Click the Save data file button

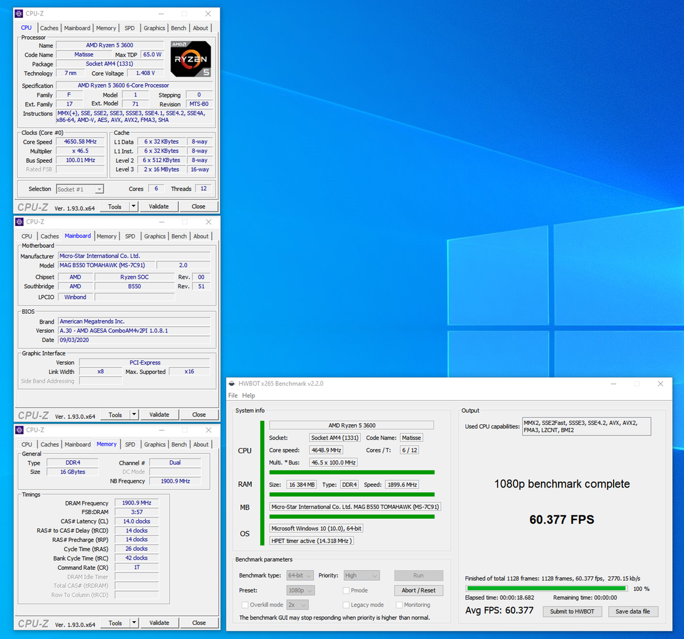click(x=633, y=612)
